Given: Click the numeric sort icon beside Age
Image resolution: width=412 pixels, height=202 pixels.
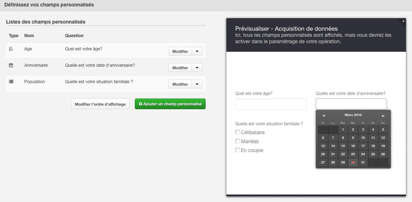Looking at the screenshot, I should click(x=11, y=49).
